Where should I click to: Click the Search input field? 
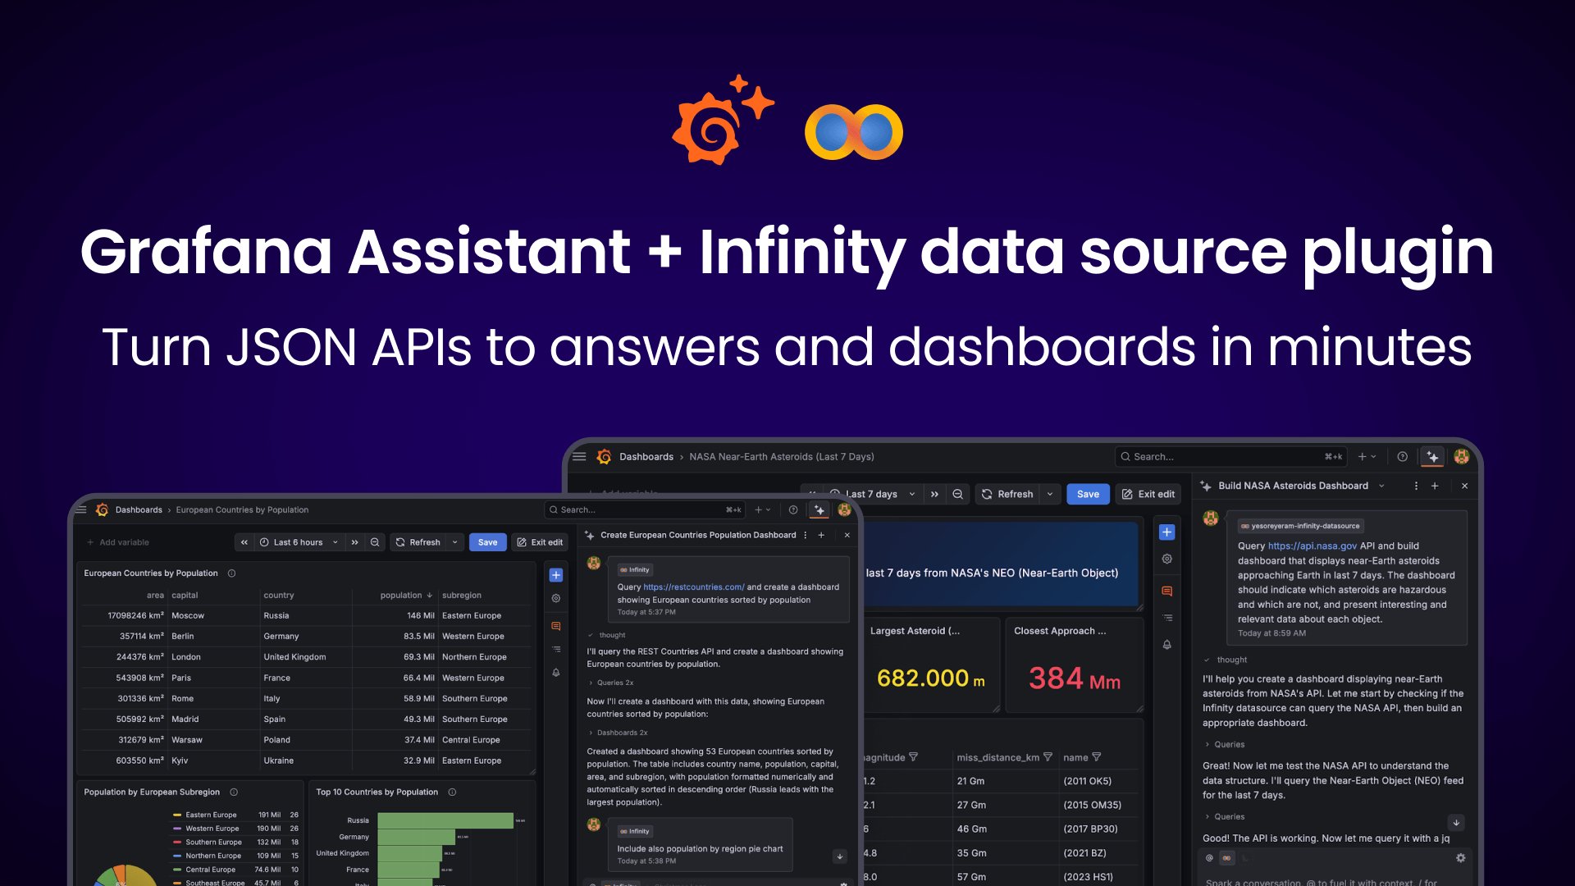click(x=1230, y=456)
